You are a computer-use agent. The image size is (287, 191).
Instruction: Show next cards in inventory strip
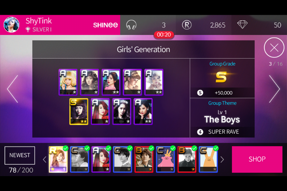(222, 160)
